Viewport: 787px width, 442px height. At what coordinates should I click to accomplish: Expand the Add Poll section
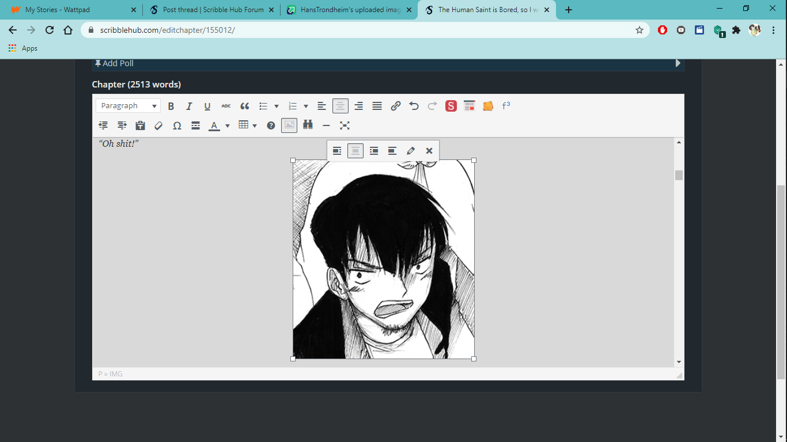pyautogui.click(x=678, y=63)
